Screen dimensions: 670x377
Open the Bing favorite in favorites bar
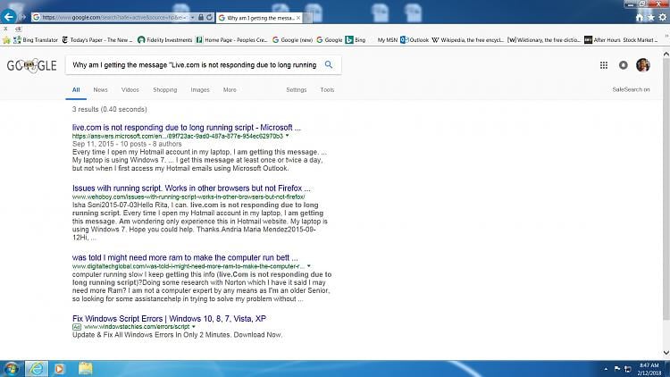356,39
